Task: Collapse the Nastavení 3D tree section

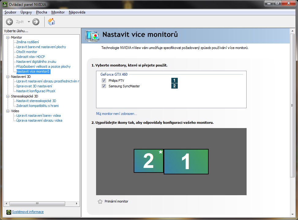Action: [x=8, y=77]
